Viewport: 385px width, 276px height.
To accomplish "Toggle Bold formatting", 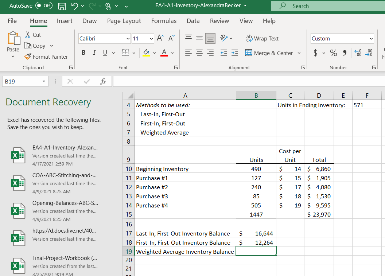I will tap(83, 53).
